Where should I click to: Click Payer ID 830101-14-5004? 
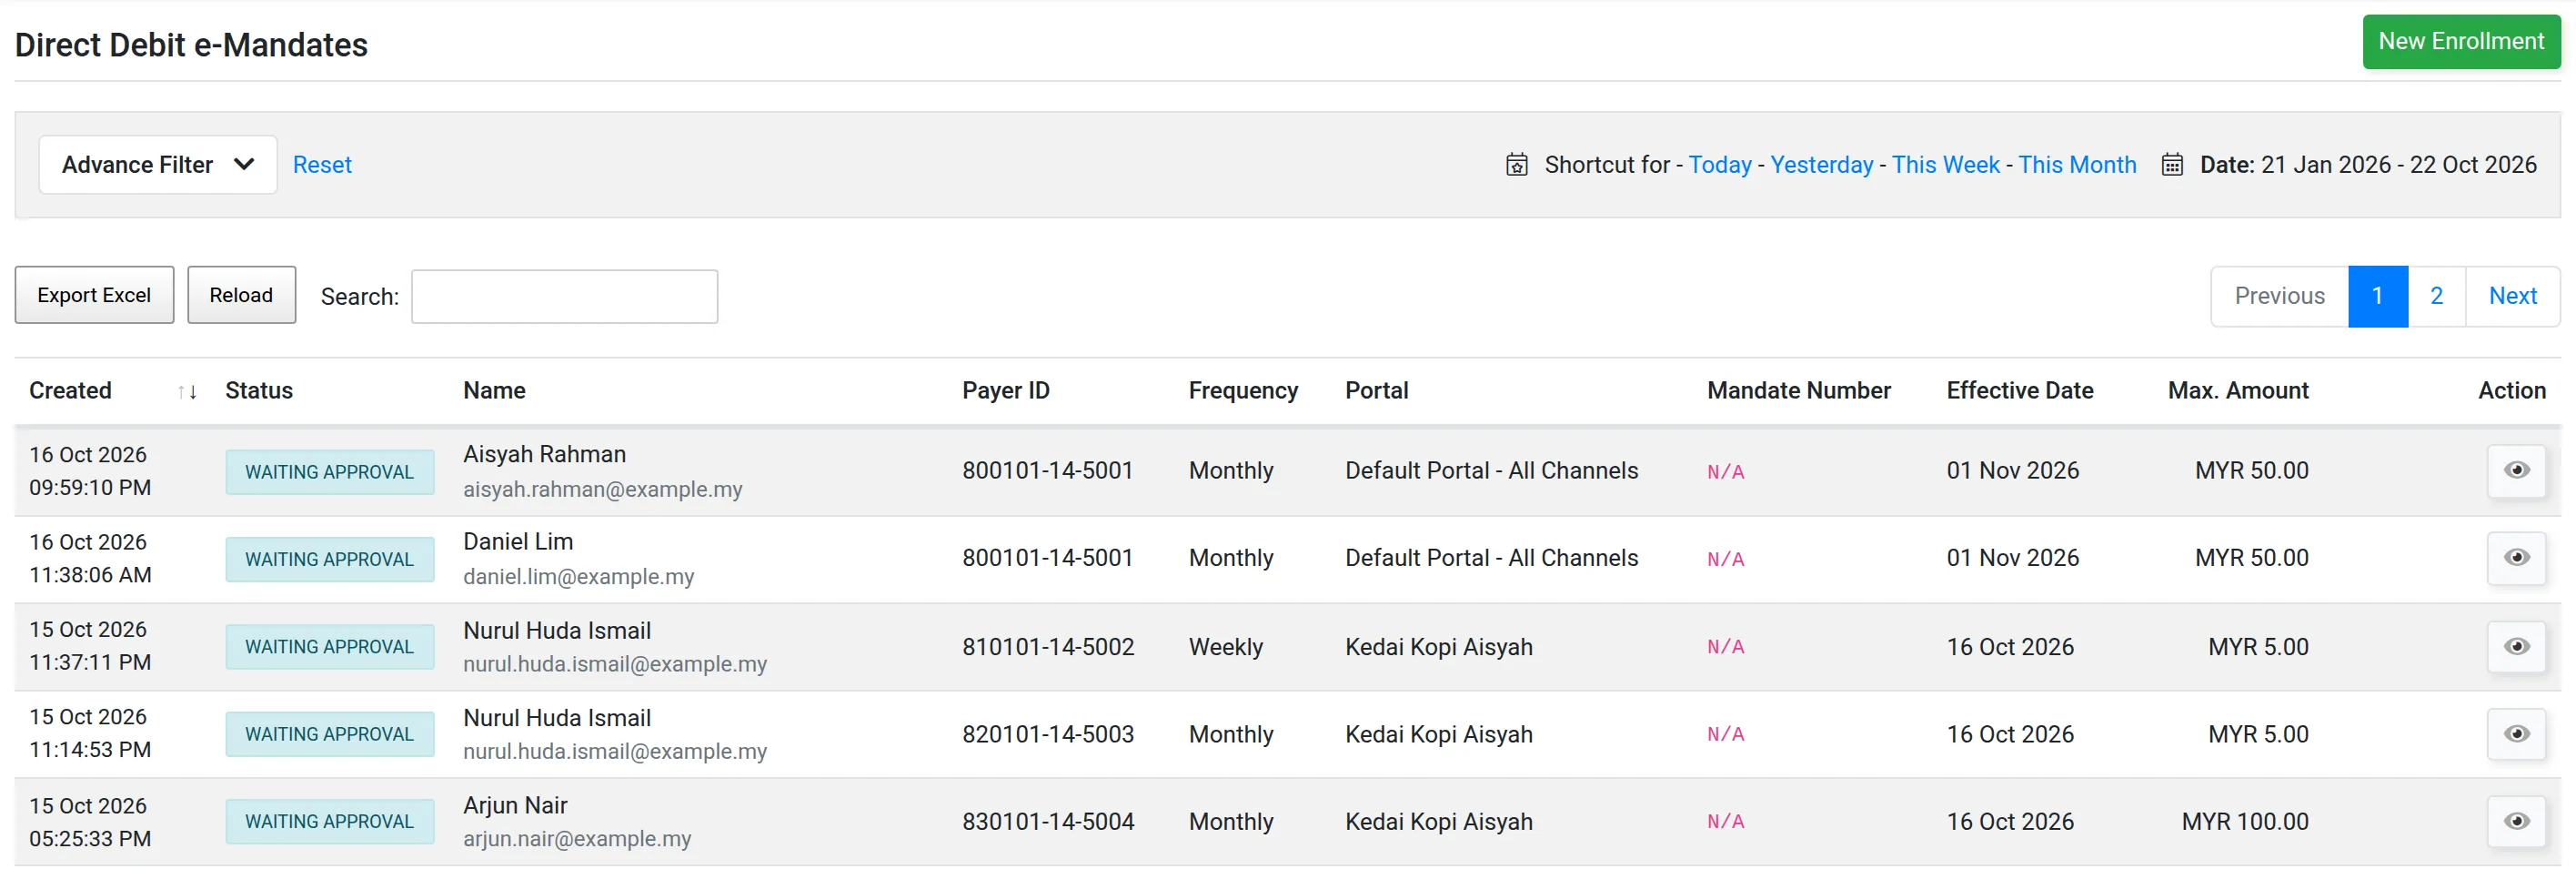pos(1048,822)
